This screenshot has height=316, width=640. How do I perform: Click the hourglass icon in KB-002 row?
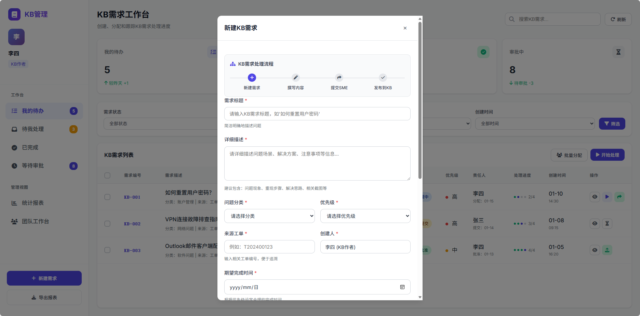(x=607, y=223)
